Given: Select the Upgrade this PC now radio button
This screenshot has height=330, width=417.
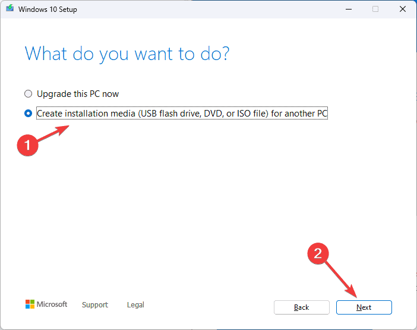Looking at the screenshot, I should [28, 94].
